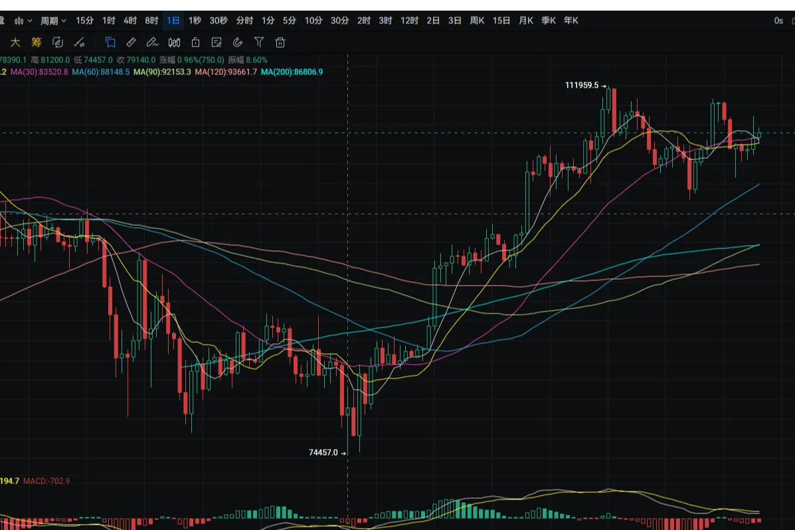Choose the 分时 time-share view

(x=244, y=21)
